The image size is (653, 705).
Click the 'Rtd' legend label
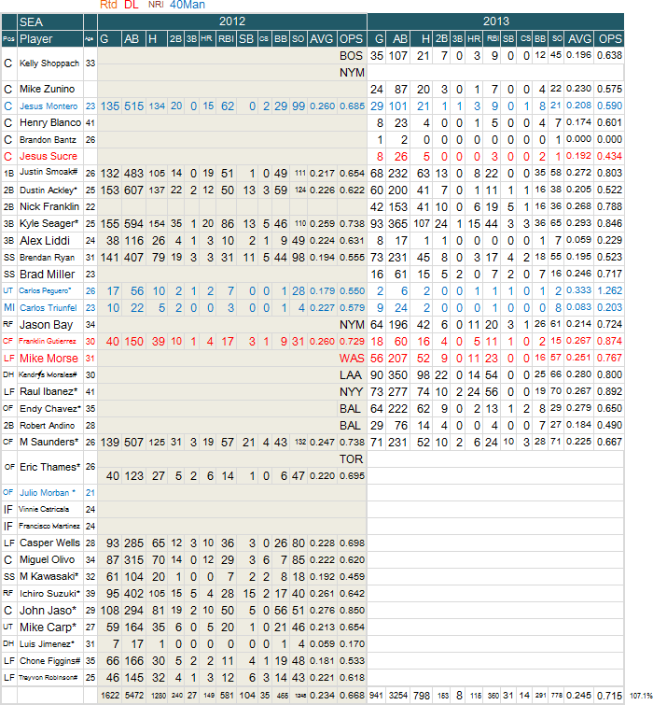108,5
